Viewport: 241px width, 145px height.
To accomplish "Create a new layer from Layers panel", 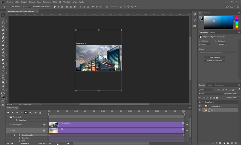I will click(232, 143).
